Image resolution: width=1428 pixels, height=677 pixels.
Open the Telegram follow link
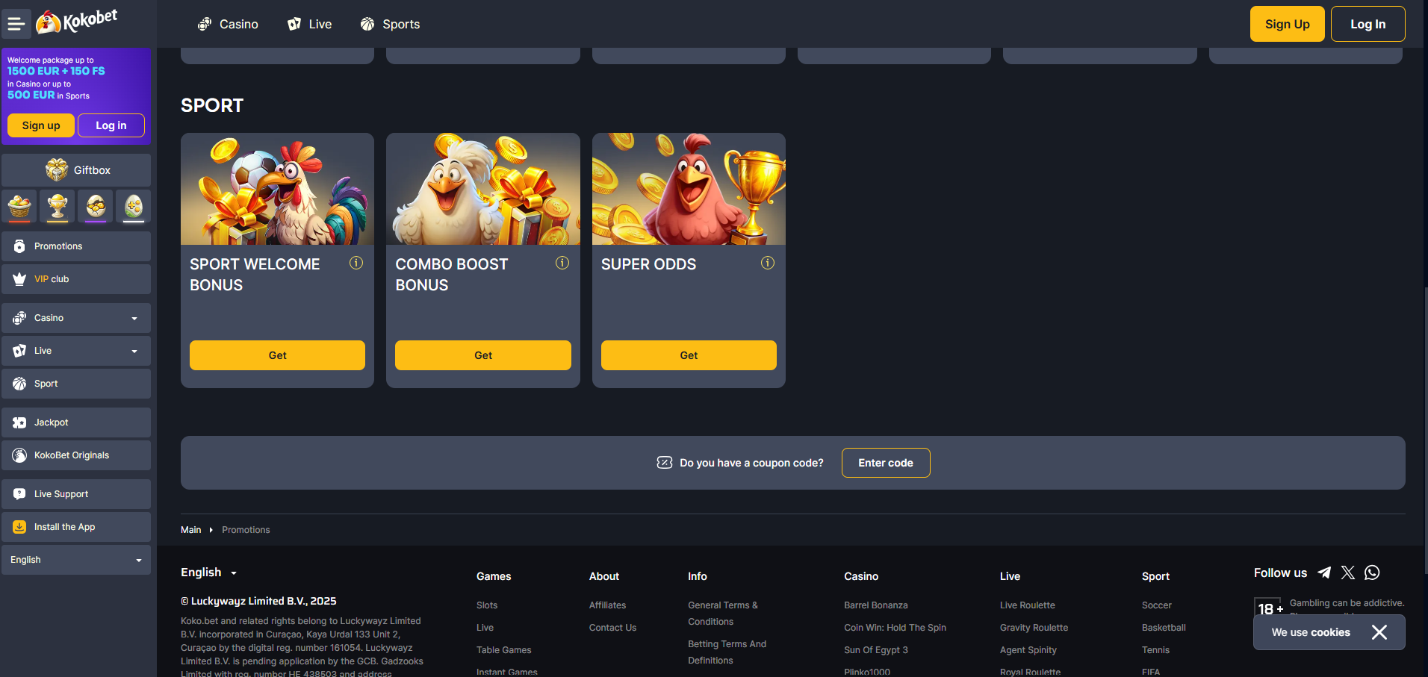[x=1324, y=573]
